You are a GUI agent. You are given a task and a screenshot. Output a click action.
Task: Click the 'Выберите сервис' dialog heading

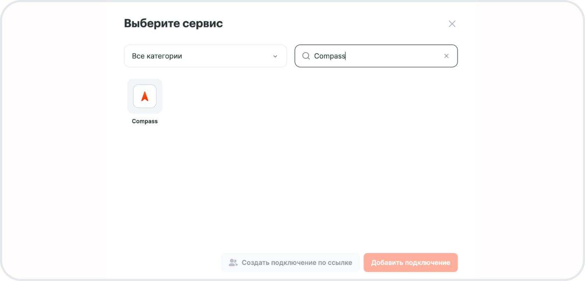[173, 23]
